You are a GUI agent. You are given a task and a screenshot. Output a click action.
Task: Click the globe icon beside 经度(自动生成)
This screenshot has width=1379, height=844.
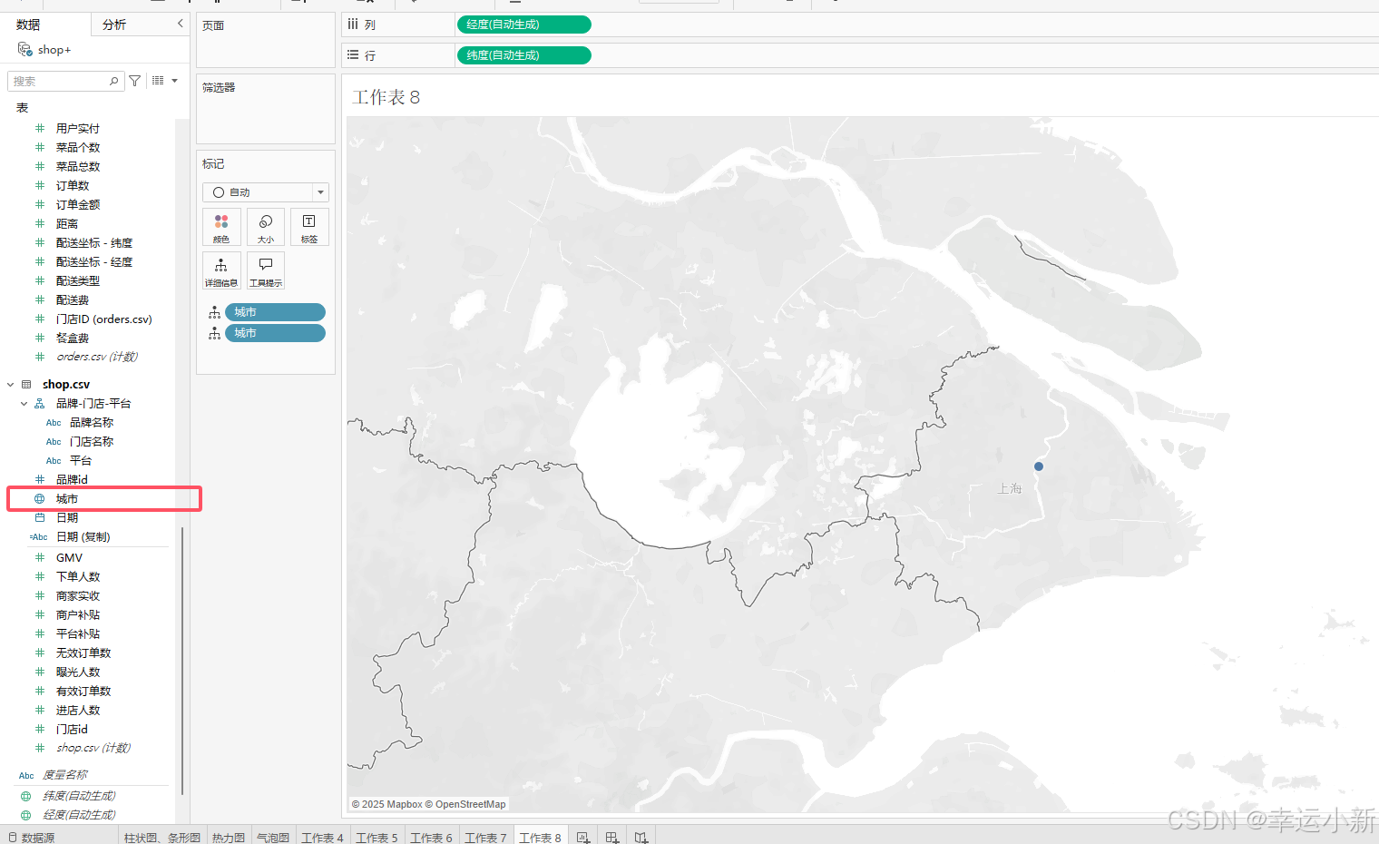(x=25, y=815)
